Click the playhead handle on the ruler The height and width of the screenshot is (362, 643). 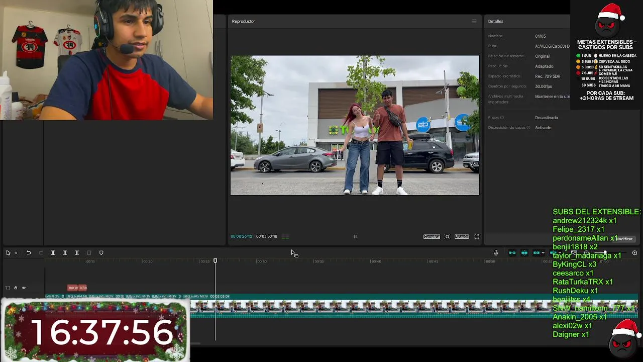point(215,260)
